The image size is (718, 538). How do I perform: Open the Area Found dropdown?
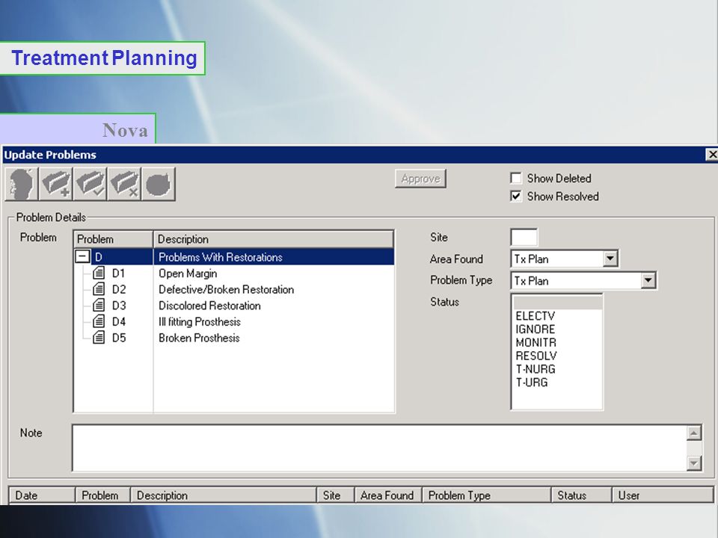click(610, 259)
